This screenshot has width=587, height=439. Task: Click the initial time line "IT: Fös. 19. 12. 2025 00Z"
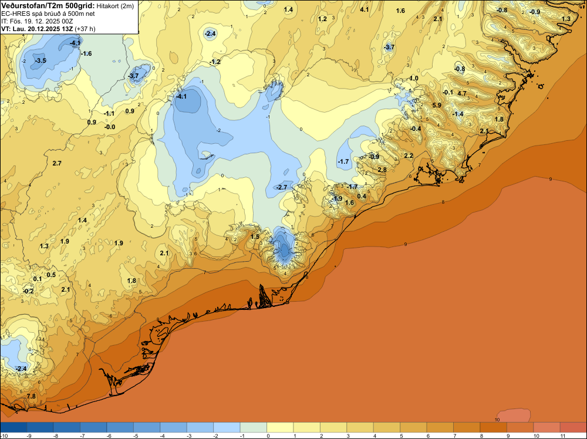click(37, 21)
